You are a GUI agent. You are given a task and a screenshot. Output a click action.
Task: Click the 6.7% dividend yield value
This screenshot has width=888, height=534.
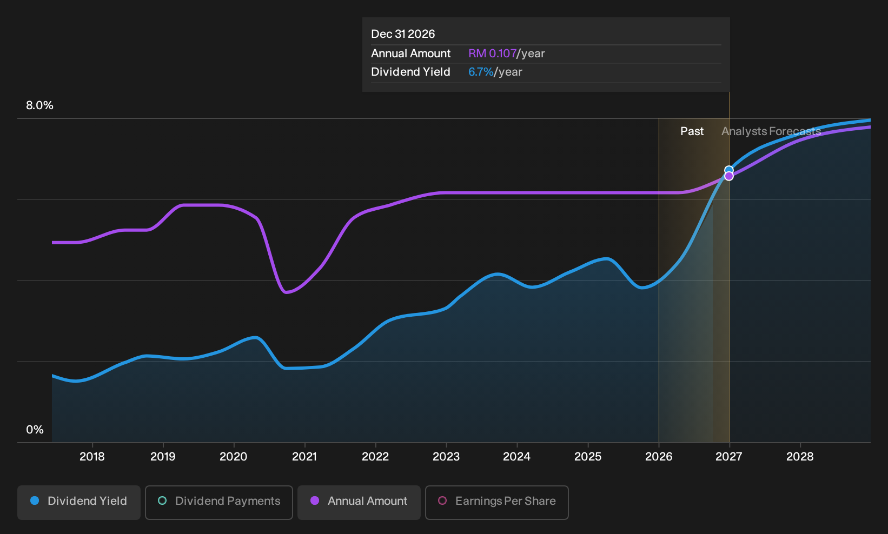coord(481,72)
